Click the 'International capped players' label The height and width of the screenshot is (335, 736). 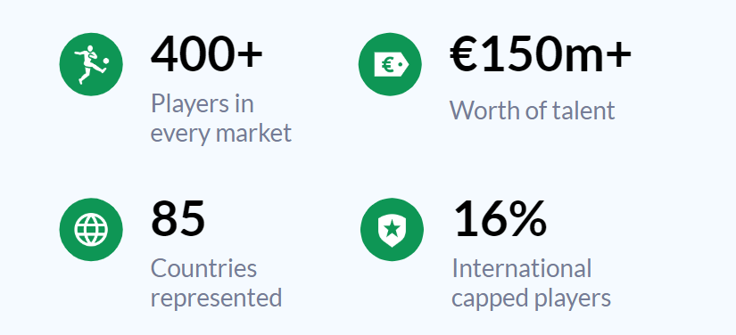[x=532, y=283]
